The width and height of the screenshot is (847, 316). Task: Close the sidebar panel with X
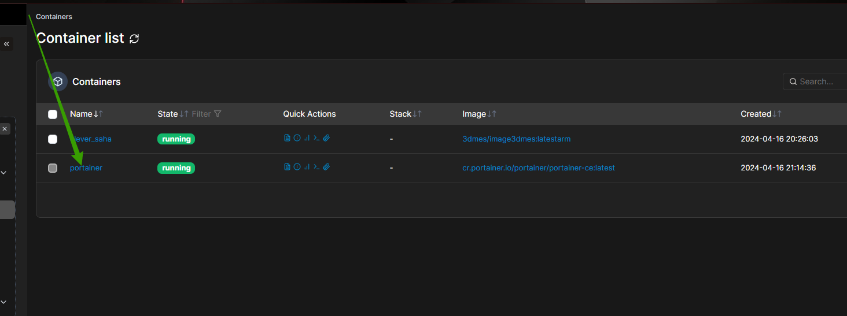5,129
